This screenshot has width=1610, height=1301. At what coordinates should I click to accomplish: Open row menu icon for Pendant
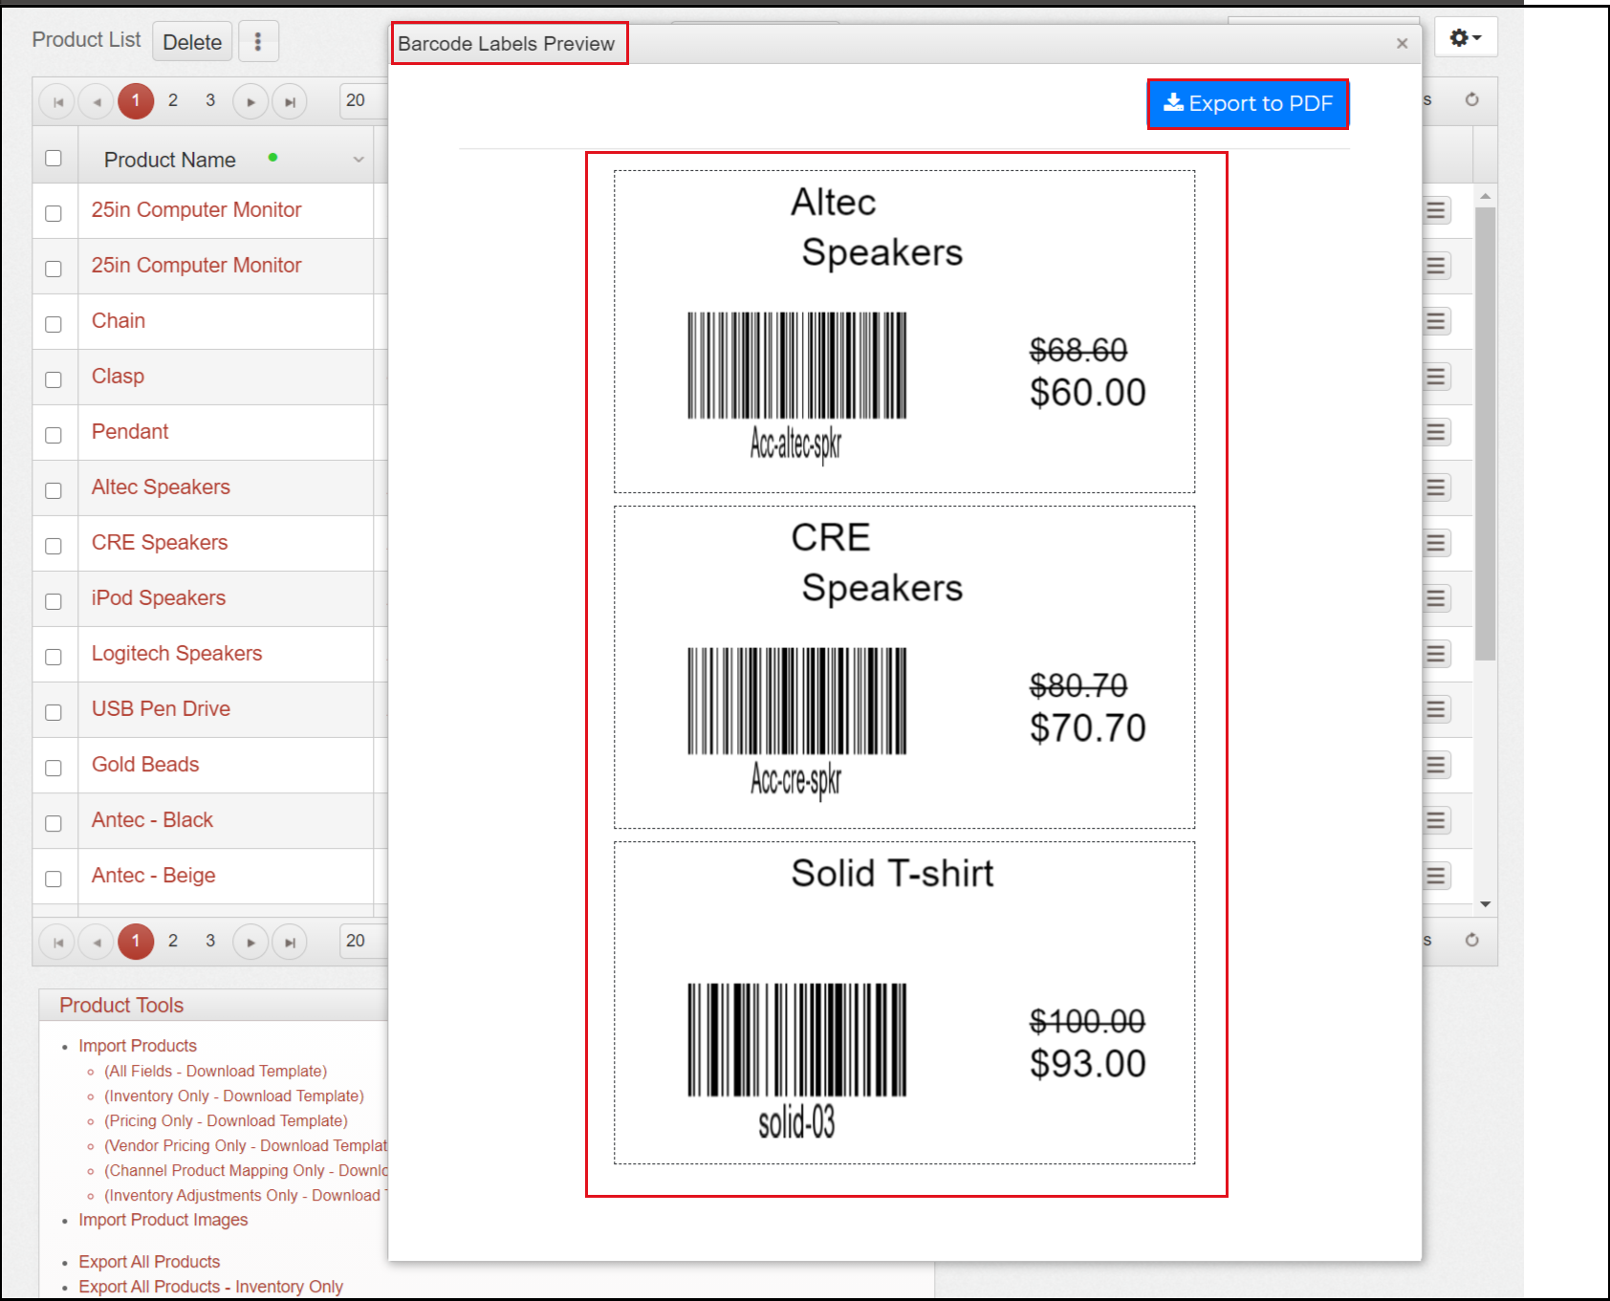[1436, 432]
